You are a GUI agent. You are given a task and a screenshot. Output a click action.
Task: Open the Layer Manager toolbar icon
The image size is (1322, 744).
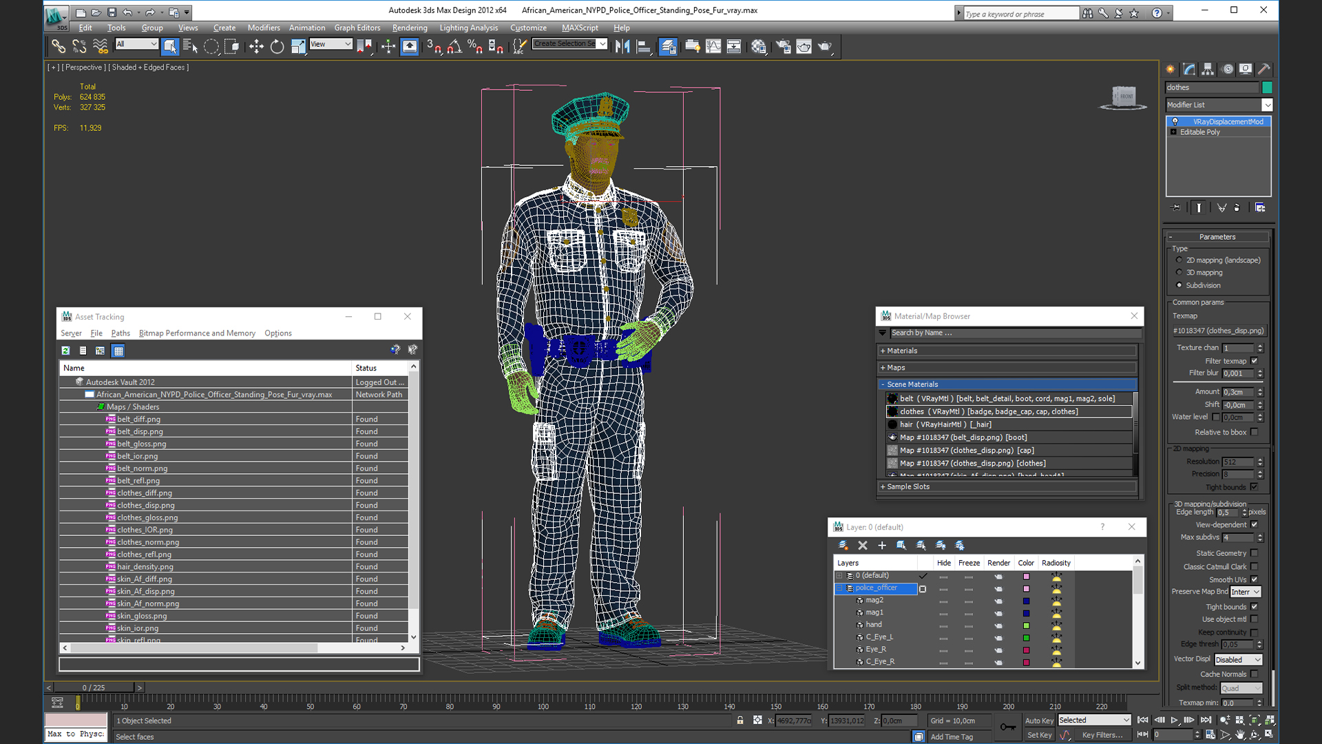[x=668, y=46]
